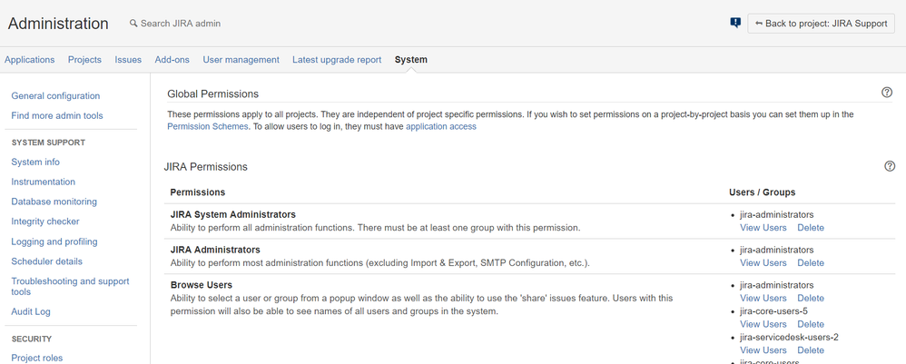Viewport: 906px width, 364px height.
Task: Click the jira-servicedesk-users-2 group name
Action: coord(789,337)
